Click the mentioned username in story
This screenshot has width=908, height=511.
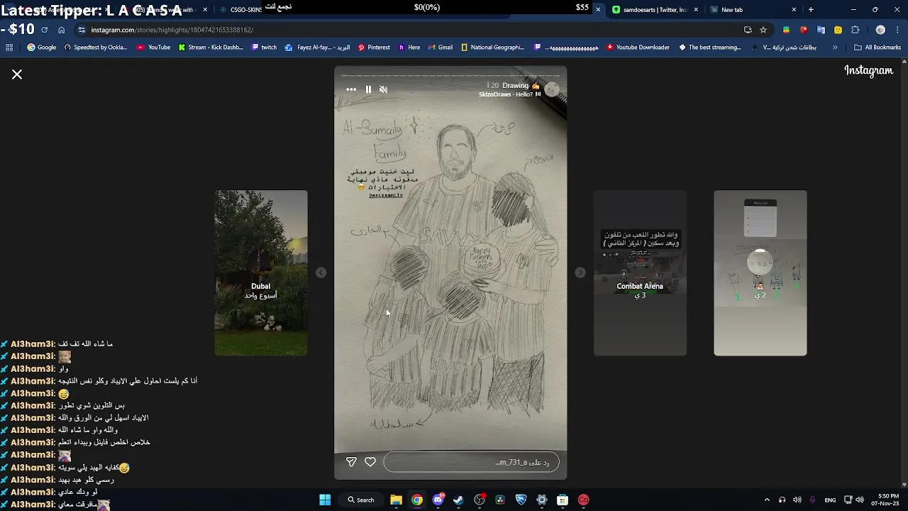(x=385, y=195)
